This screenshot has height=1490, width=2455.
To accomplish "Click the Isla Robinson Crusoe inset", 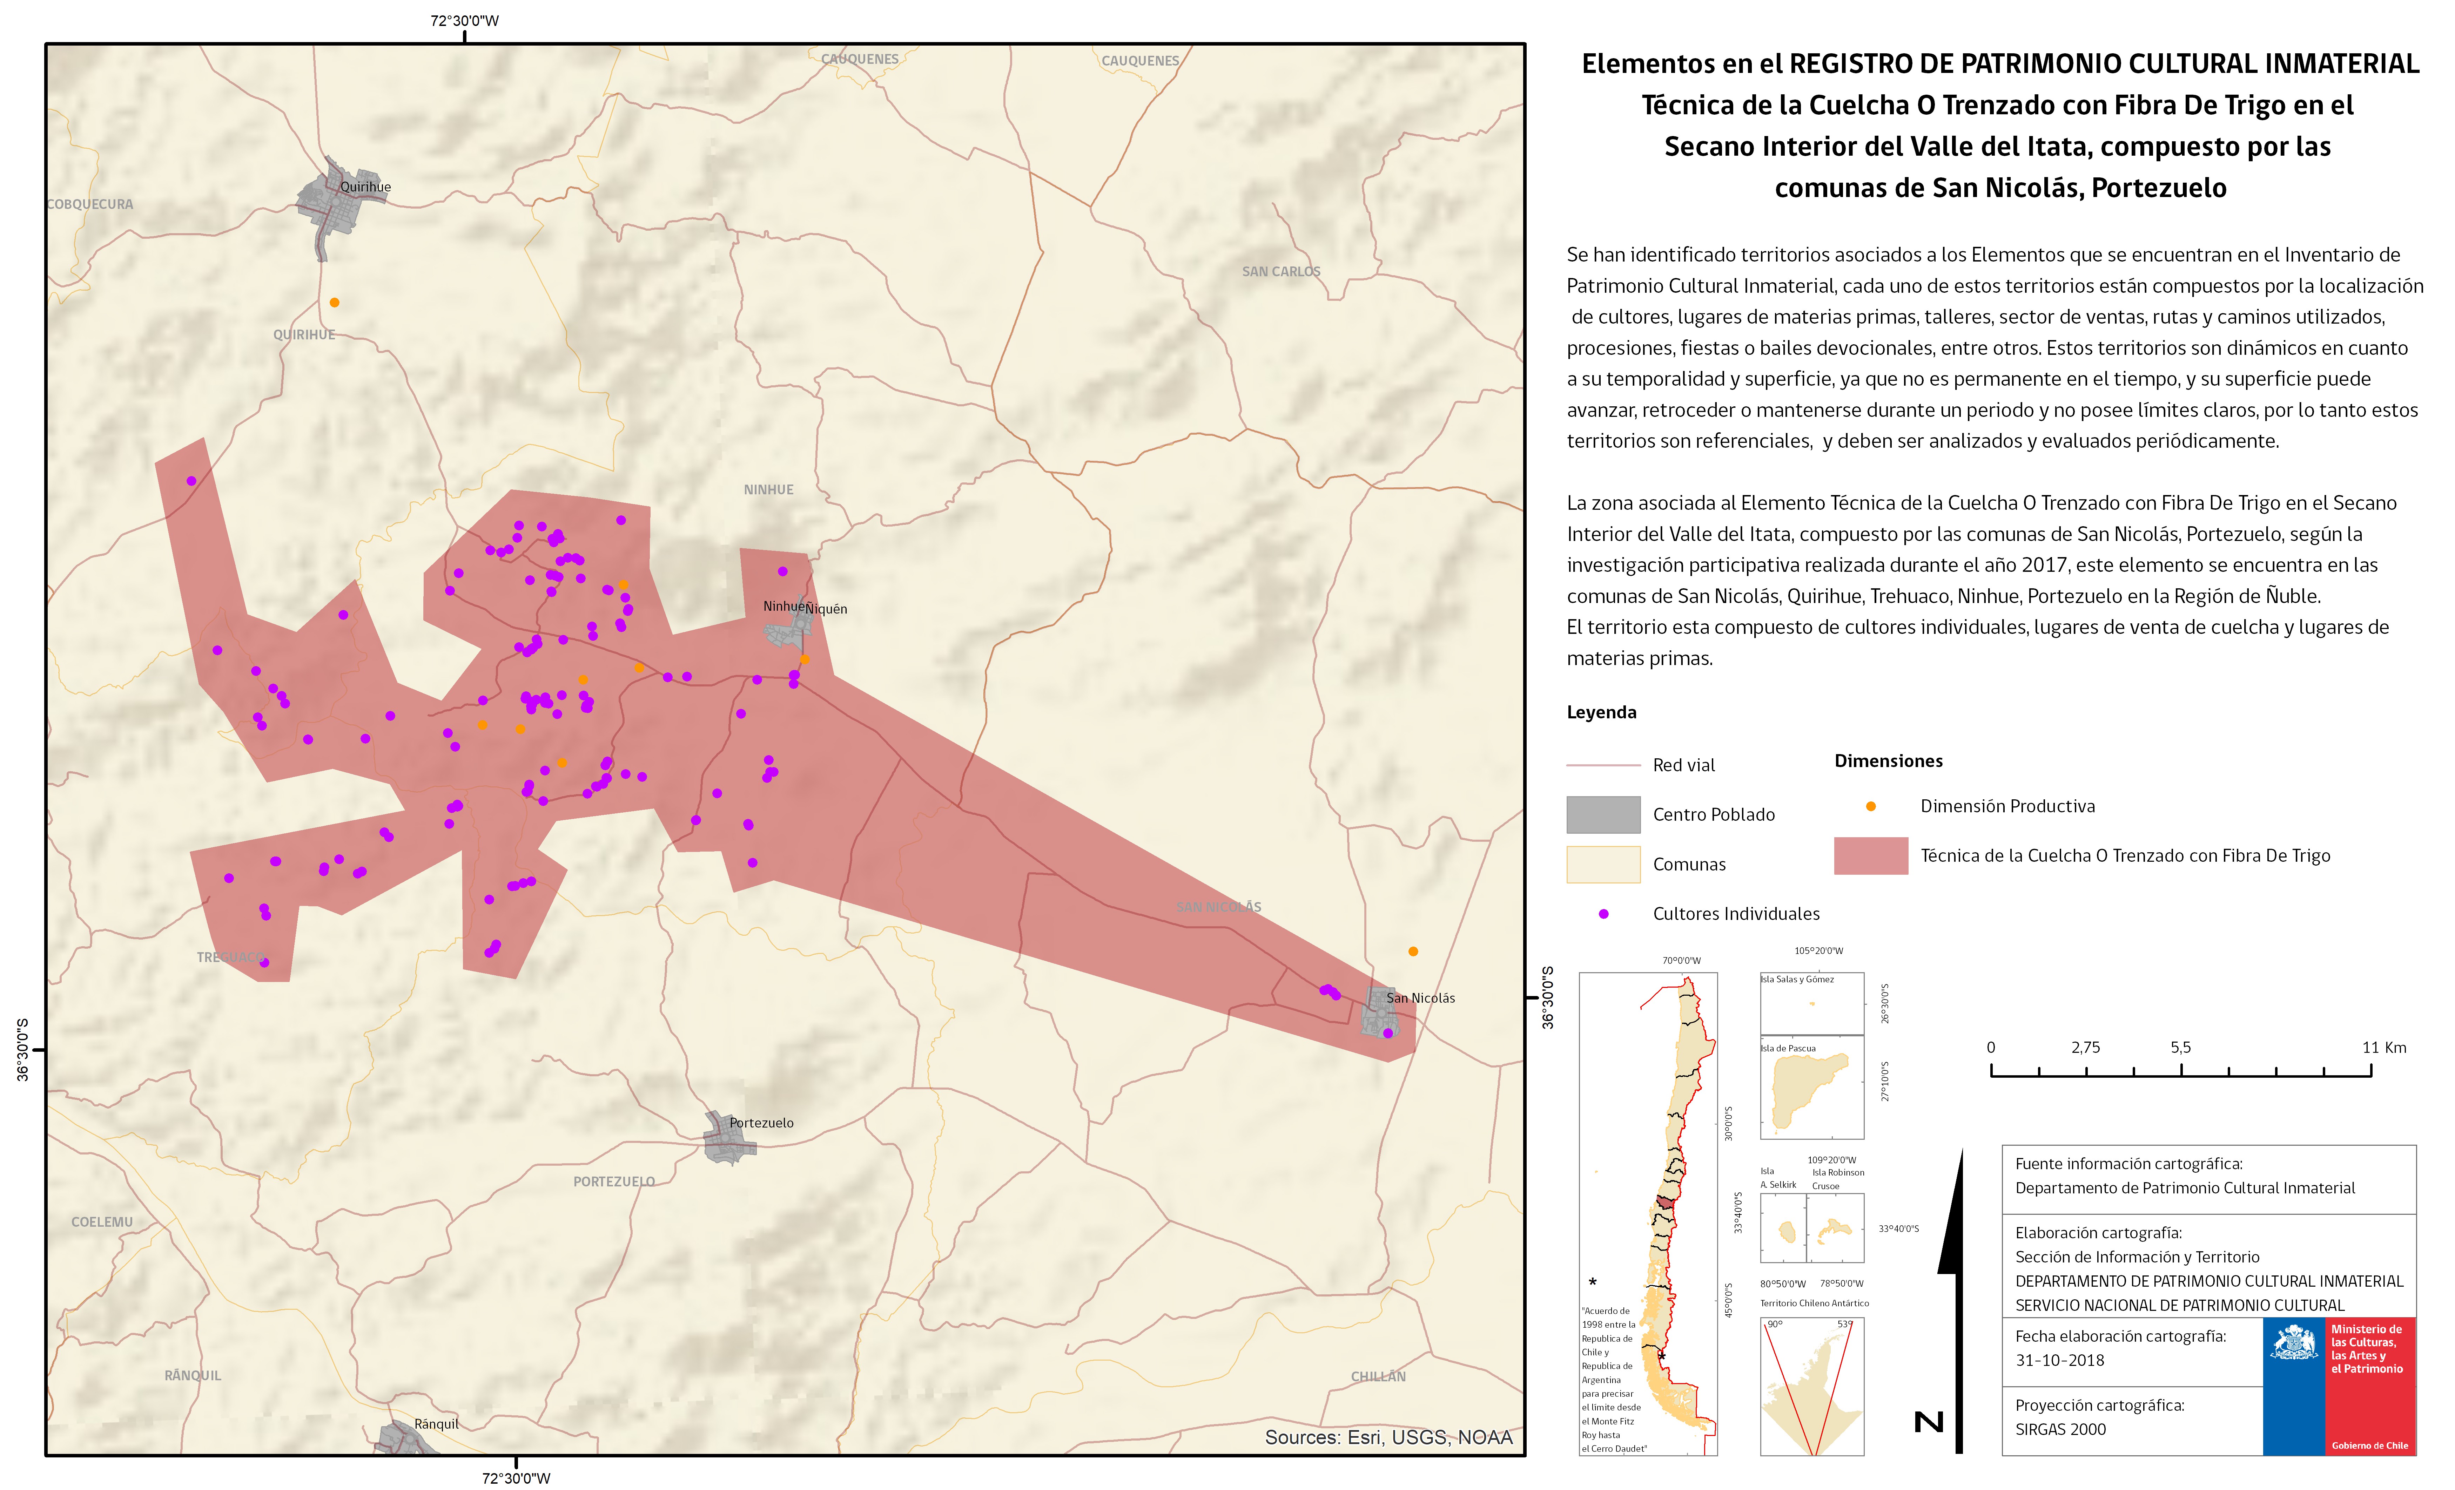I will (1835, 1228).
